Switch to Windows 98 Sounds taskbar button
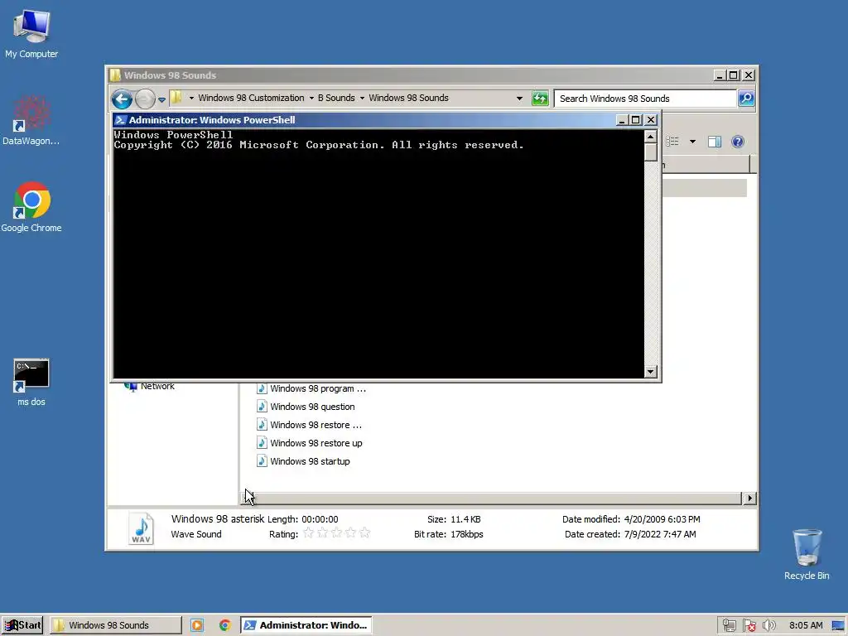This screenshot has height=636, width=848. click(x=116, y=625)
